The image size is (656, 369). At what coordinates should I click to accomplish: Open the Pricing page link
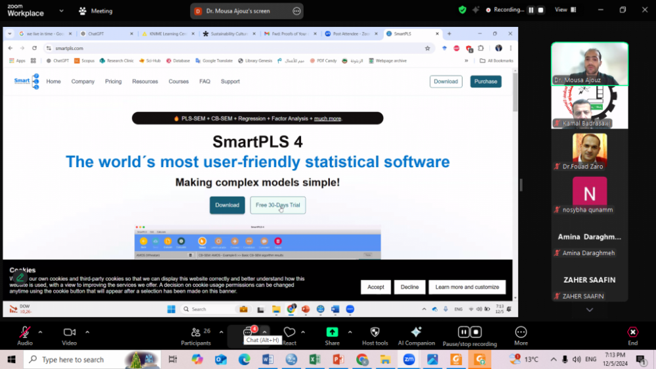pos(113,81)
